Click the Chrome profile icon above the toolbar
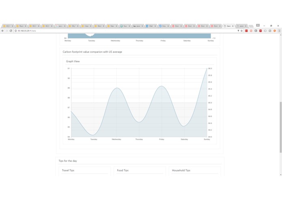Screen dimensions: 282x200 tap(258, 25)
